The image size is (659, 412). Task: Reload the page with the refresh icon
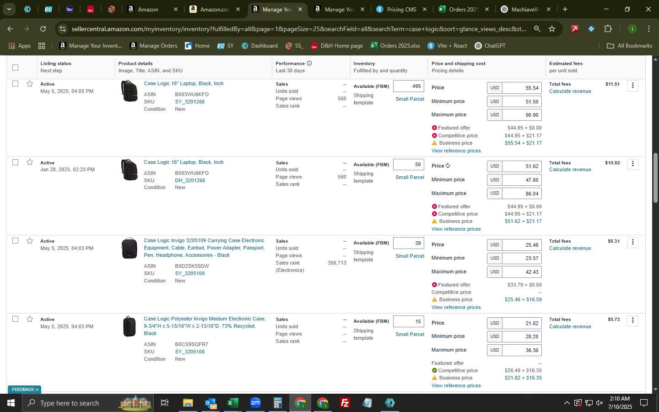click(x=43, y=29)
